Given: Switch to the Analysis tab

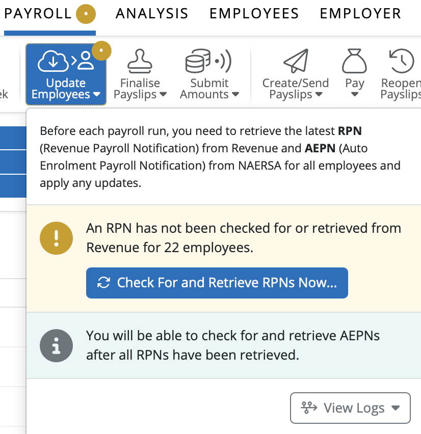Looking at the screenshot, I should pyautogui.click(x=152, y=14).
